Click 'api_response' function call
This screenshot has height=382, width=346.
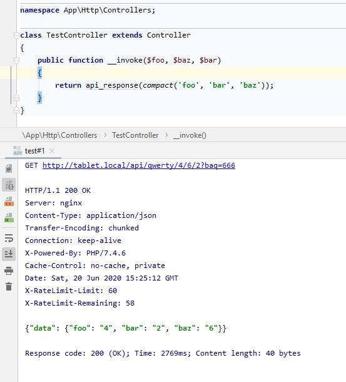[112, 85]
